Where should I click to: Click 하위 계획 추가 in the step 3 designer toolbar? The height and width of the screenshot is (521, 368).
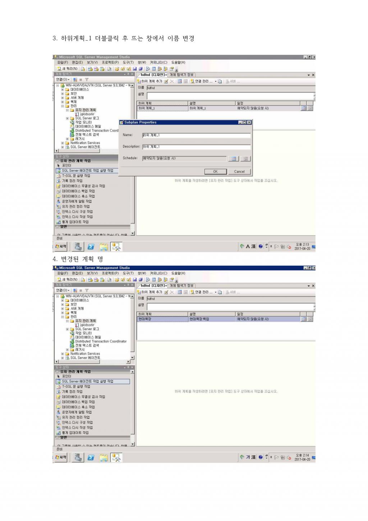[x=150, y=81]
